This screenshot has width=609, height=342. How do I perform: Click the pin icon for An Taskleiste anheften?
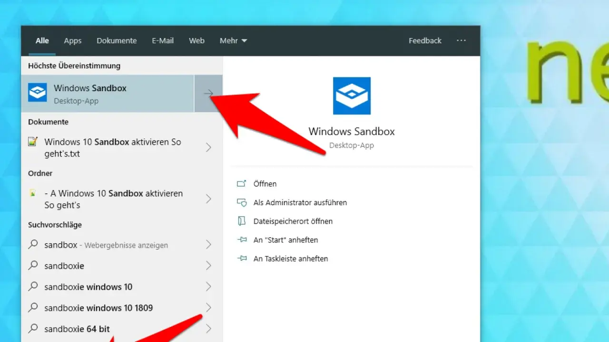(x=242, y=259)
